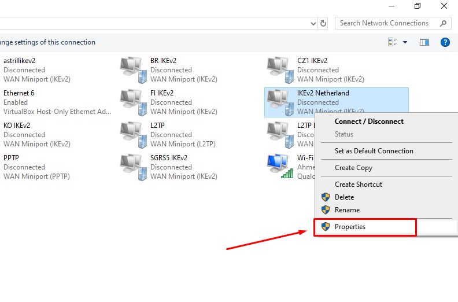
Task: Click the Wi-Fi label
Action: [305, 158]
